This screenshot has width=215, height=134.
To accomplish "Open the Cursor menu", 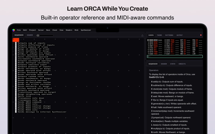I will (41, 30).
